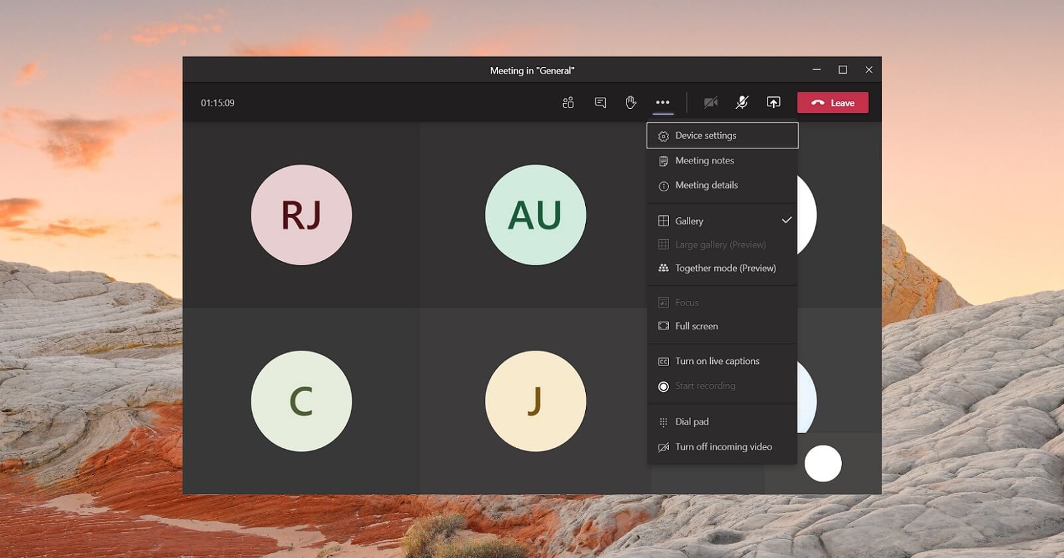Open Meeting notes
1064x558 pixels.
[704, 161]
